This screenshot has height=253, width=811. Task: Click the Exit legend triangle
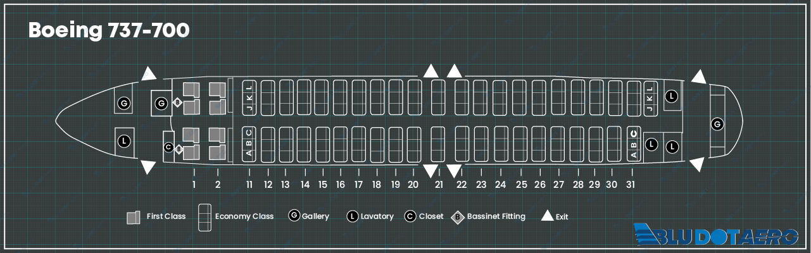click(547, 216)
